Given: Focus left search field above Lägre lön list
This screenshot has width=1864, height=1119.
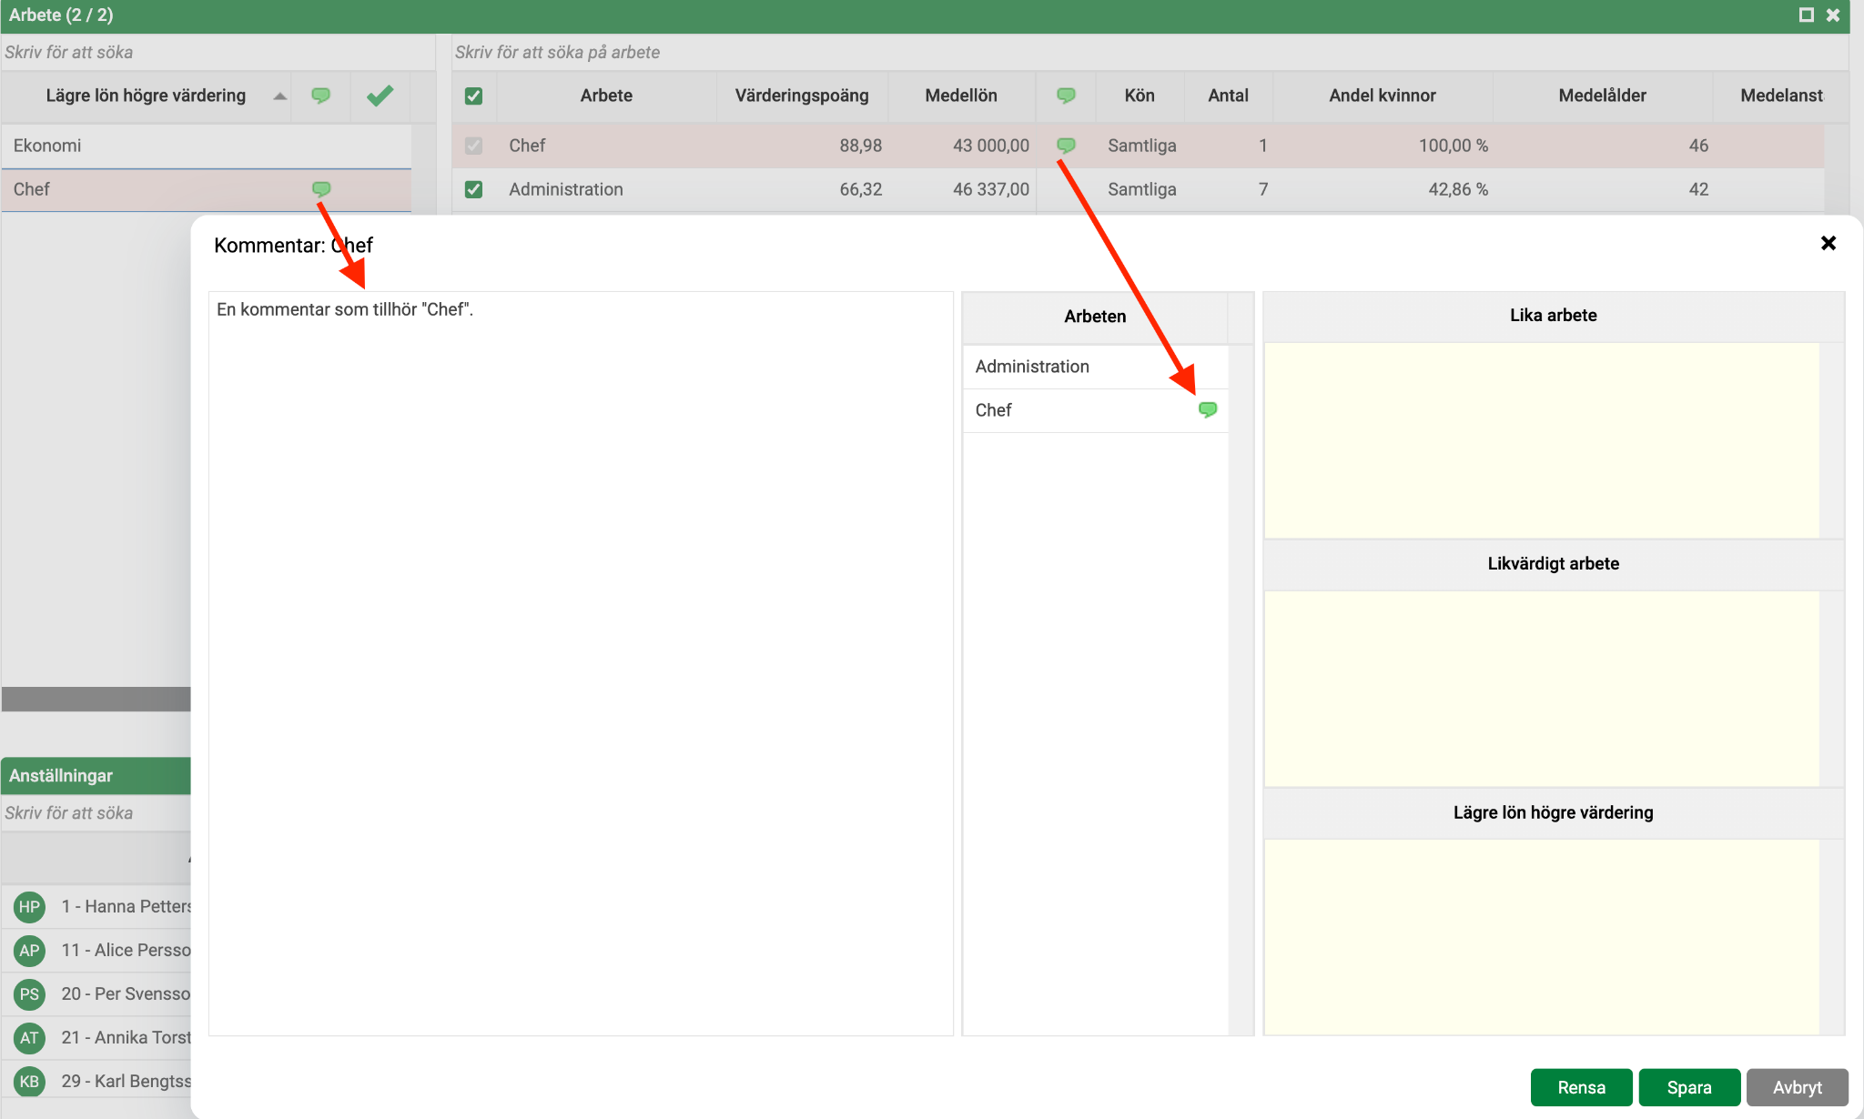Looking at the screenshot, I should click(x=218, y=52).
